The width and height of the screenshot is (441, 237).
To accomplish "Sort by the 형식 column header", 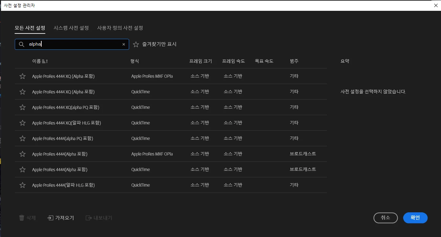I will tap(135, 61).
